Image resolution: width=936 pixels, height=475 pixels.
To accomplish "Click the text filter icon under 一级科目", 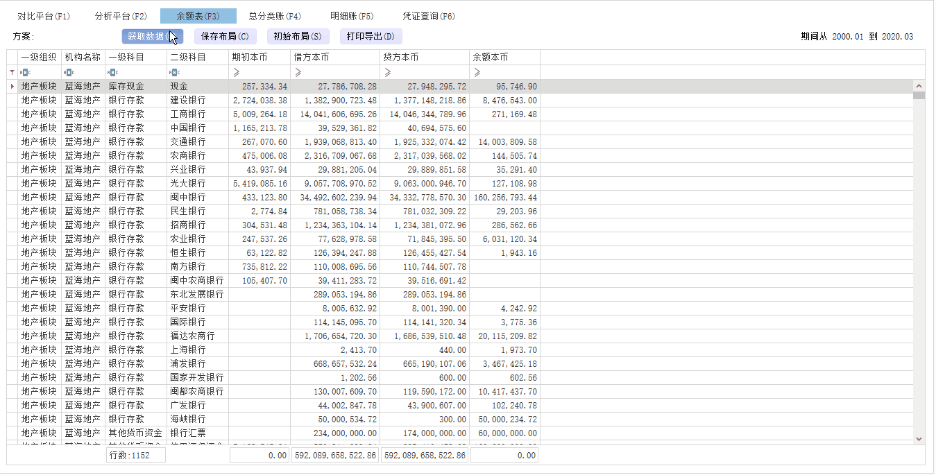I will [112, 72].
